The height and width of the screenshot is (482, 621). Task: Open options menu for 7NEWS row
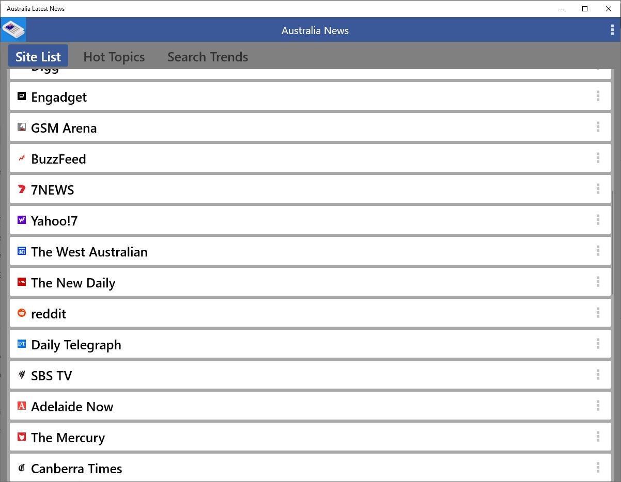point(598,189)
